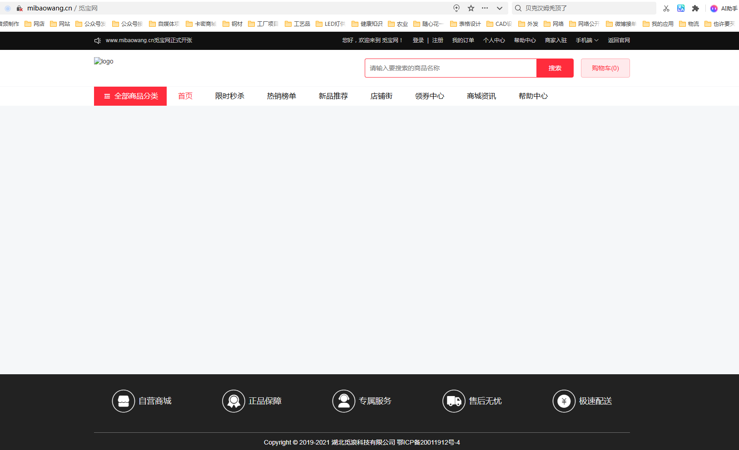Click the browser search magnifier icon
This screenshot has width=739, height=450.
(518, 8)
